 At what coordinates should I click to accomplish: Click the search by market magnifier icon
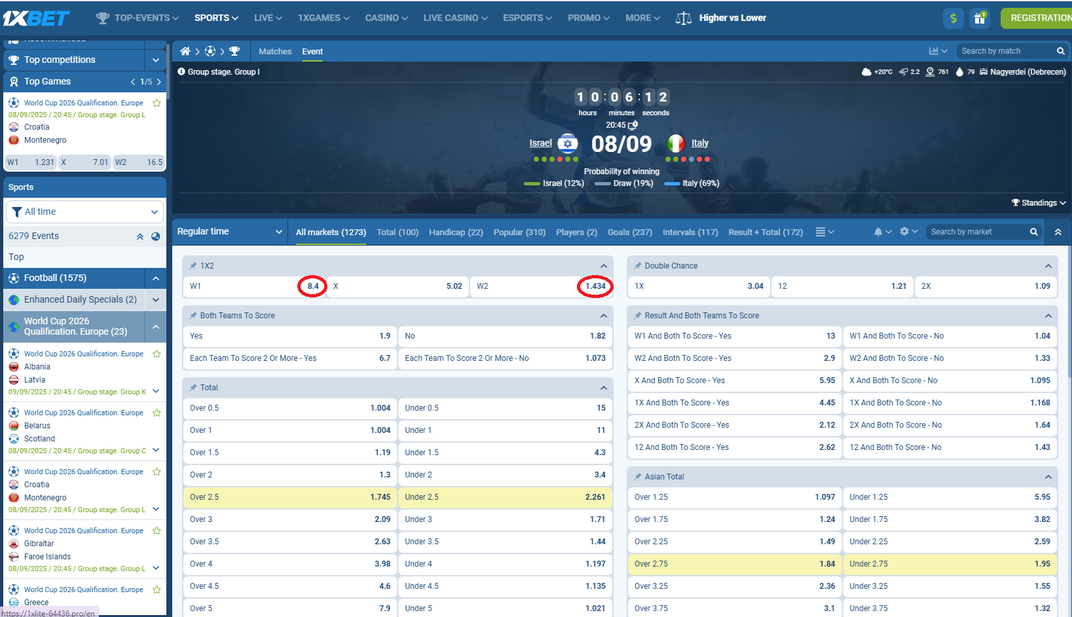1034,232
